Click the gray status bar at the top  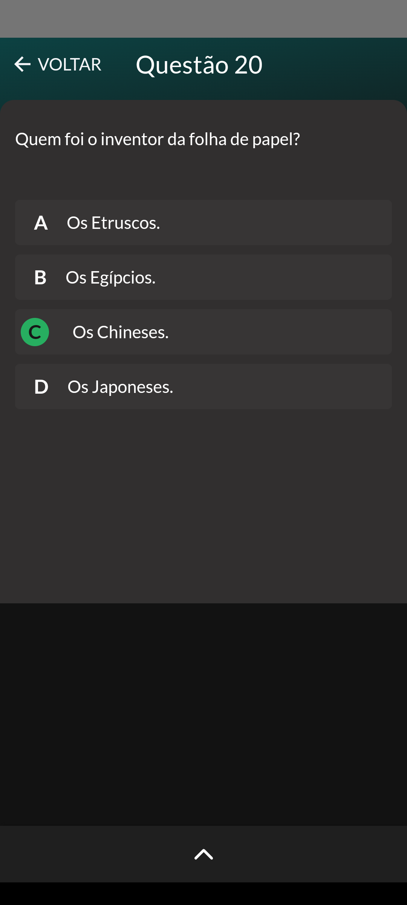coord(203,19)
